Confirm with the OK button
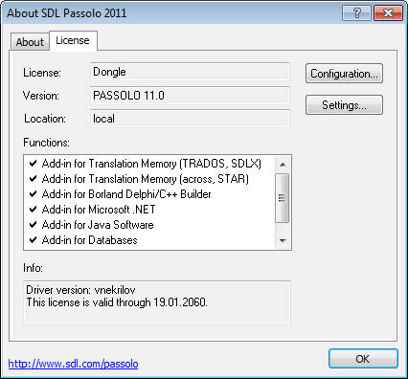 tap(363, 359)
